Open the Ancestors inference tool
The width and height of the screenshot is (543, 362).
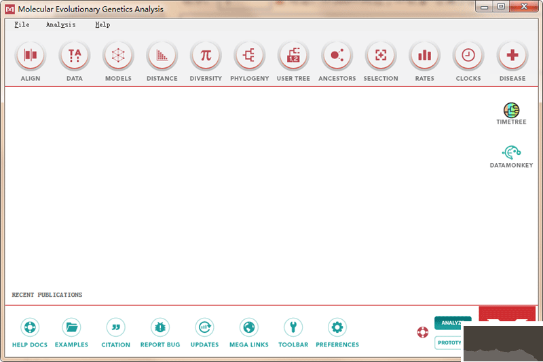(337, 56)
